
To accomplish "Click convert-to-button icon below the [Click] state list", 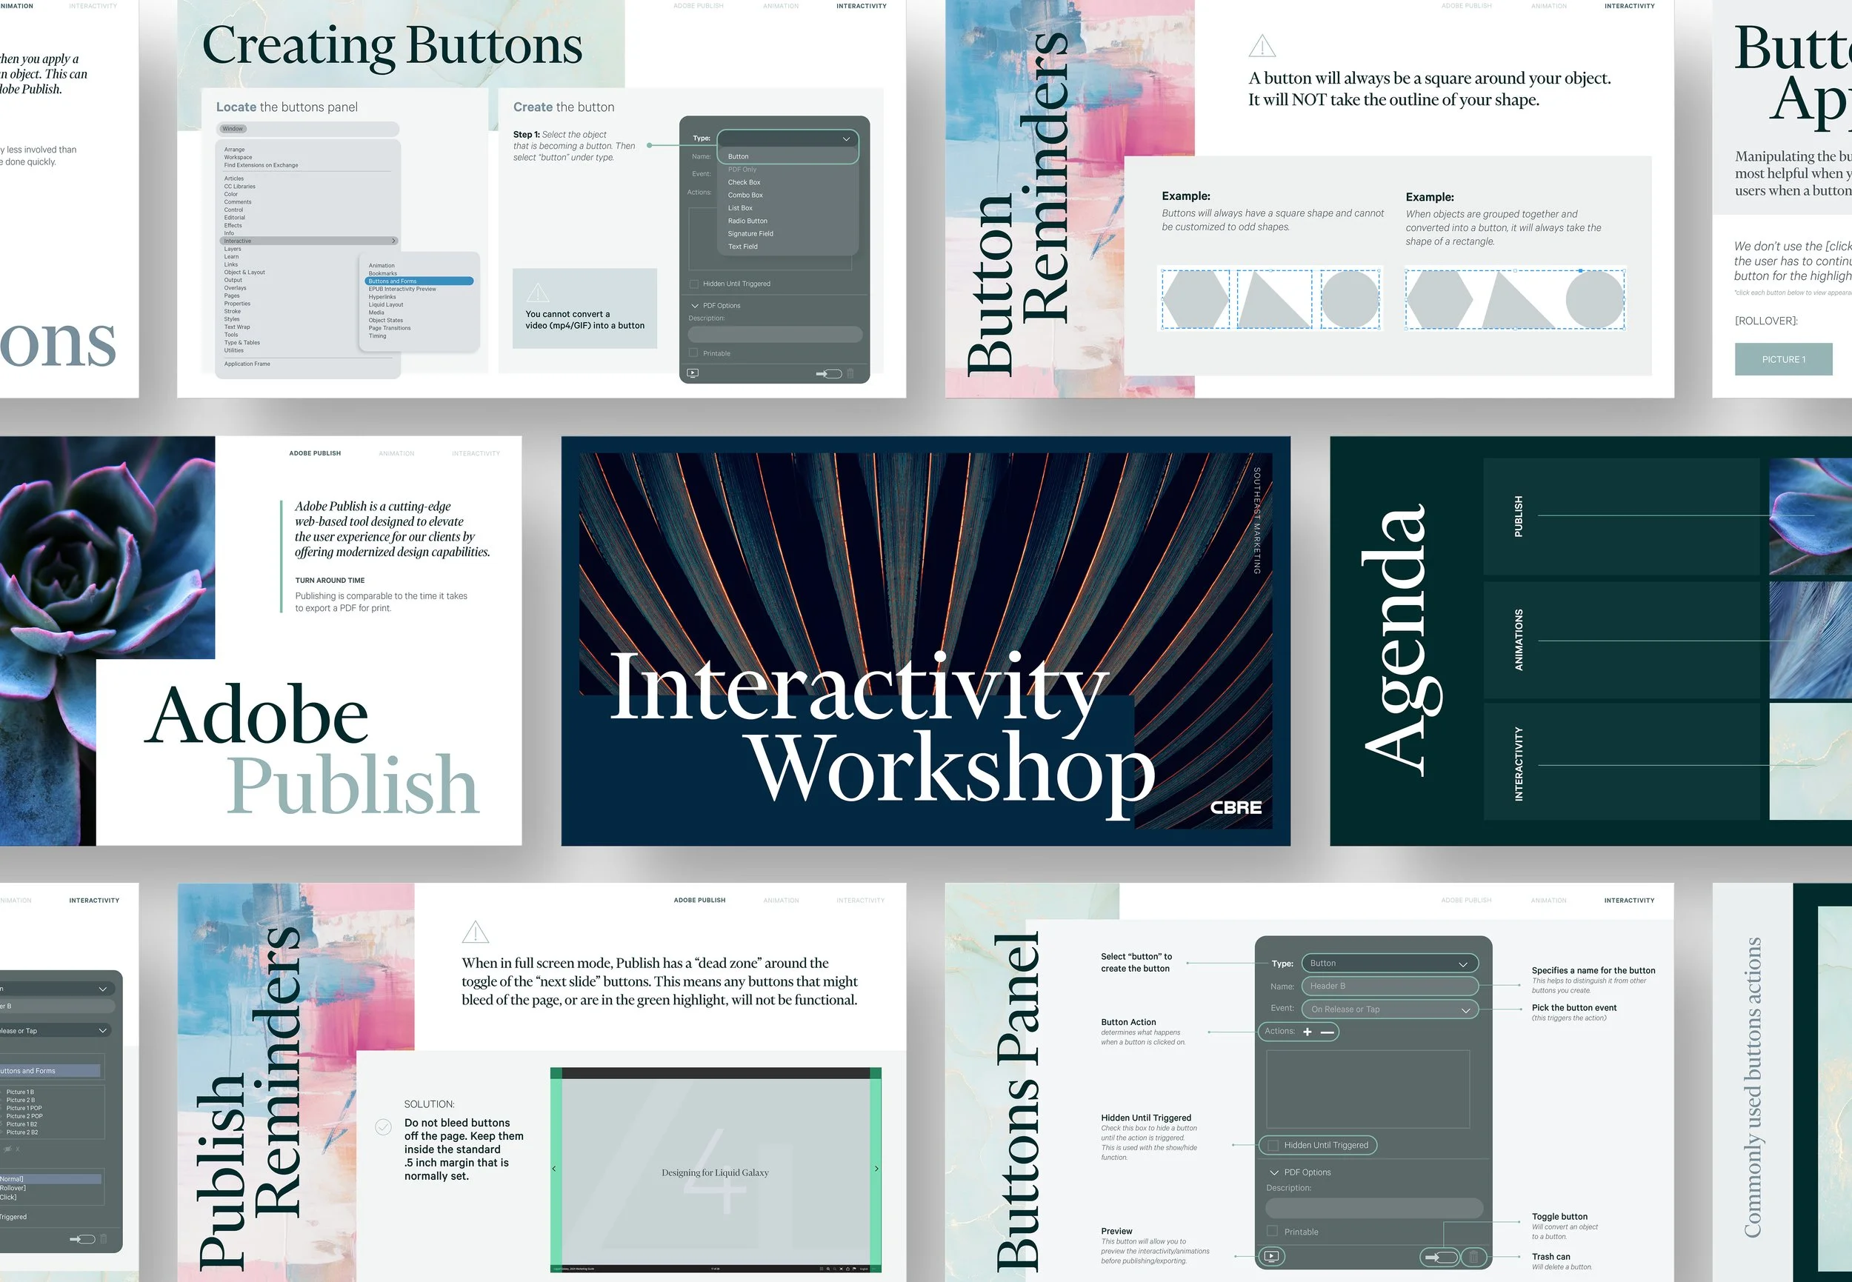I will tap(83, 1238).
